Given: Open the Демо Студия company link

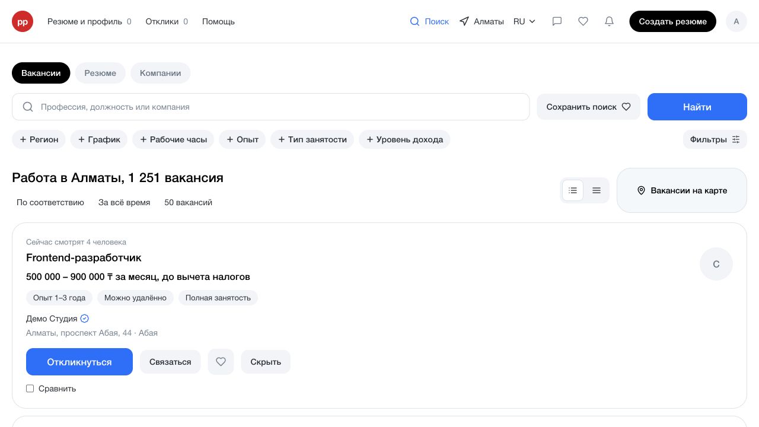Looking at the screenshot, I should pyautogui.click(x=52, y=318).
